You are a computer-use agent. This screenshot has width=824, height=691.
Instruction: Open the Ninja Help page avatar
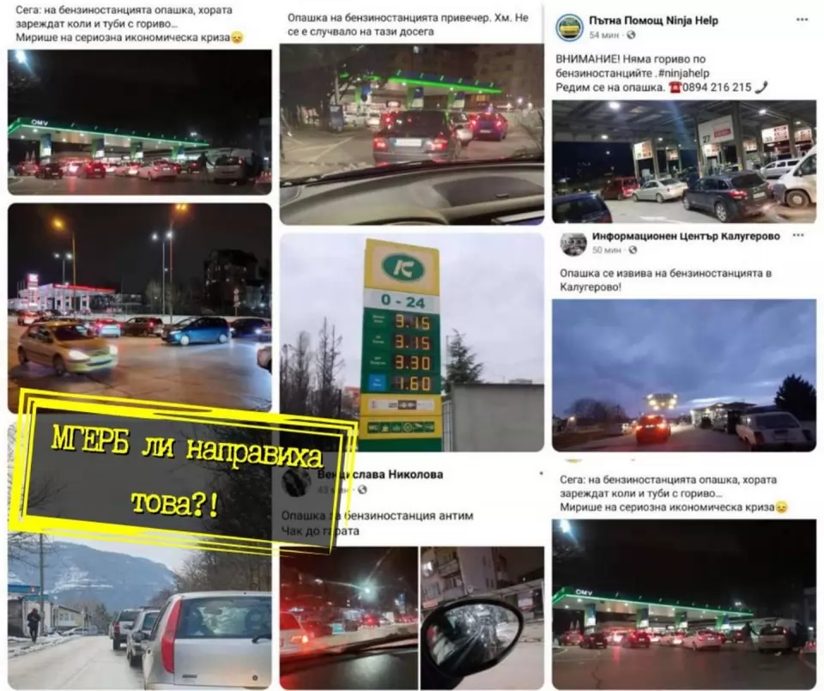(570, 27)
